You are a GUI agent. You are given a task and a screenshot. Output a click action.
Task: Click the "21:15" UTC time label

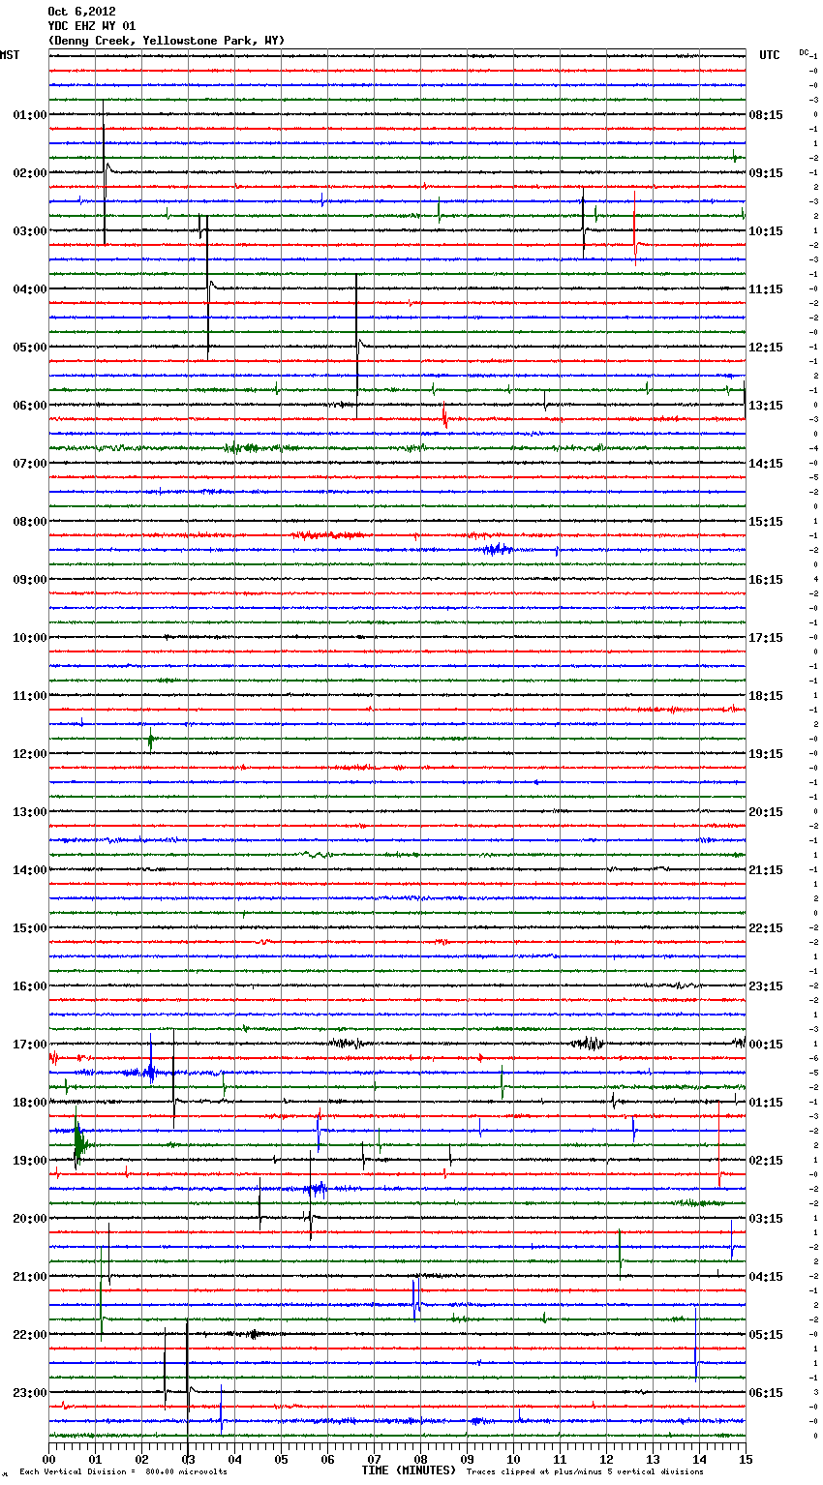point(766,870)
